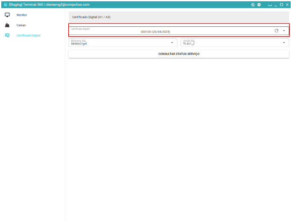
Task: Go to the Caixas menu label
Action: [21, 25]
